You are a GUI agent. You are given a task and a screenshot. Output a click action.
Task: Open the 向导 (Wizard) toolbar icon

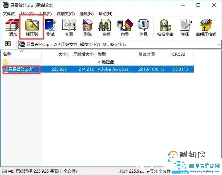125,25
